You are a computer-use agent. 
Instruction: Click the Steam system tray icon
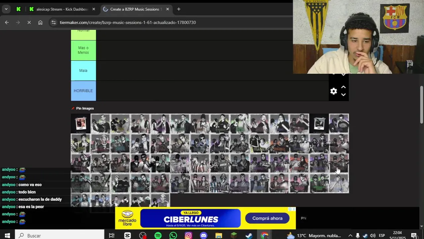[x=365, y=235]
